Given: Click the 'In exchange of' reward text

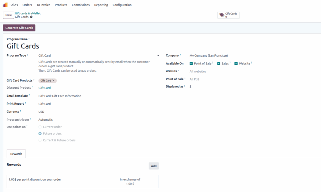Looking at the screenshot, I should point(130,179).
